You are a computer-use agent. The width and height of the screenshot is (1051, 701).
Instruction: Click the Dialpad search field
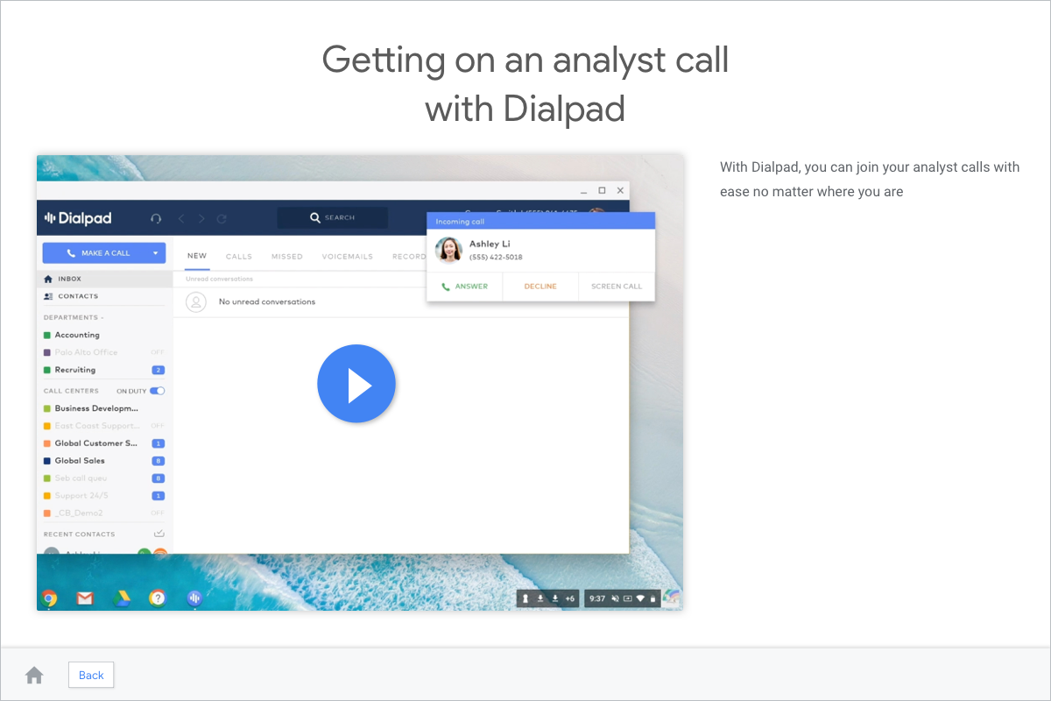(332, 217)
